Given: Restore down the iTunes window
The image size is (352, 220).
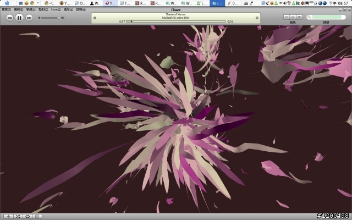Looking at the screenshot, I should click(345, 10).
